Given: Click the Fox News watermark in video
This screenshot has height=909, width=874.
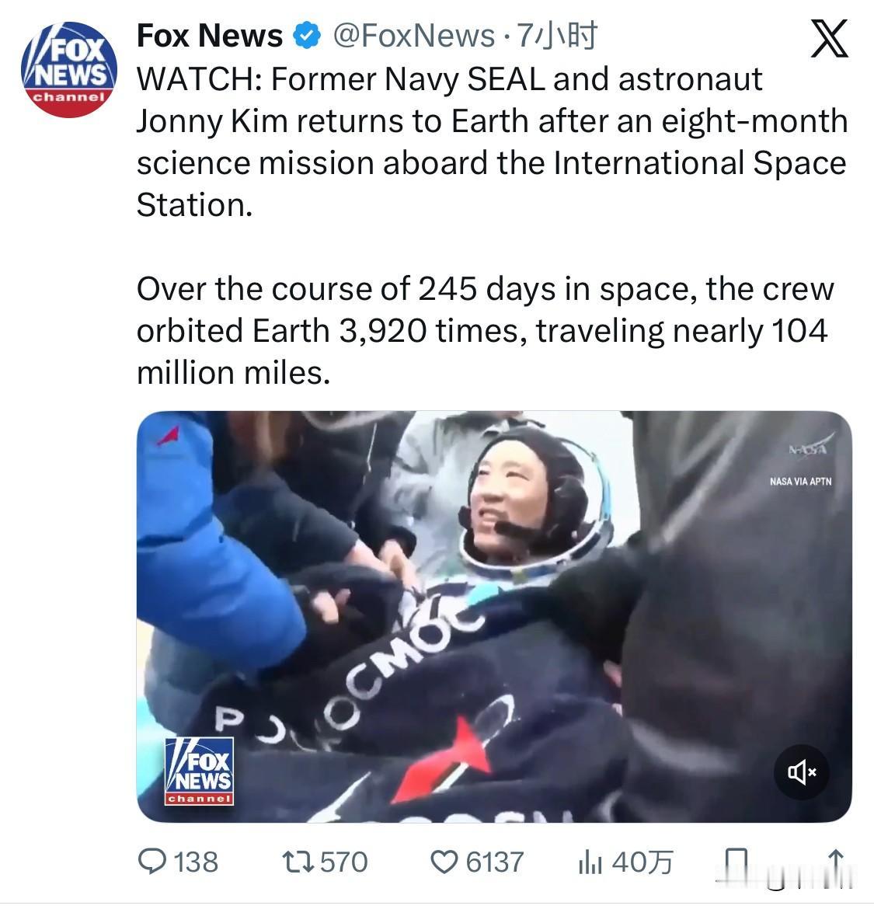Looking at the screenshot, I should pyautogui.click(x=200, y=771).
